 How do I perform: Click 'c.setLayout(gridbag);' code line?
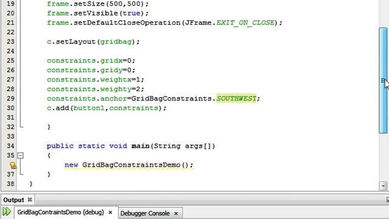(x=93, y=42)
